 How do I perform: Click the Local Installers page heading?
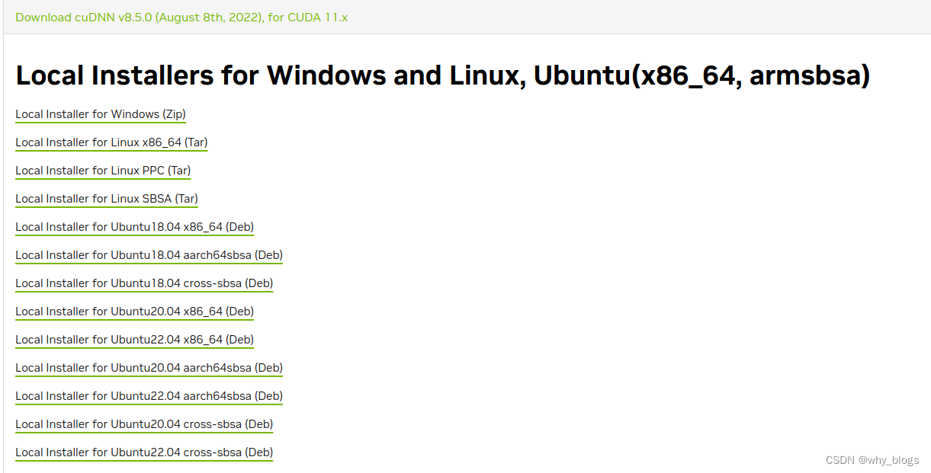pos(442,75)
